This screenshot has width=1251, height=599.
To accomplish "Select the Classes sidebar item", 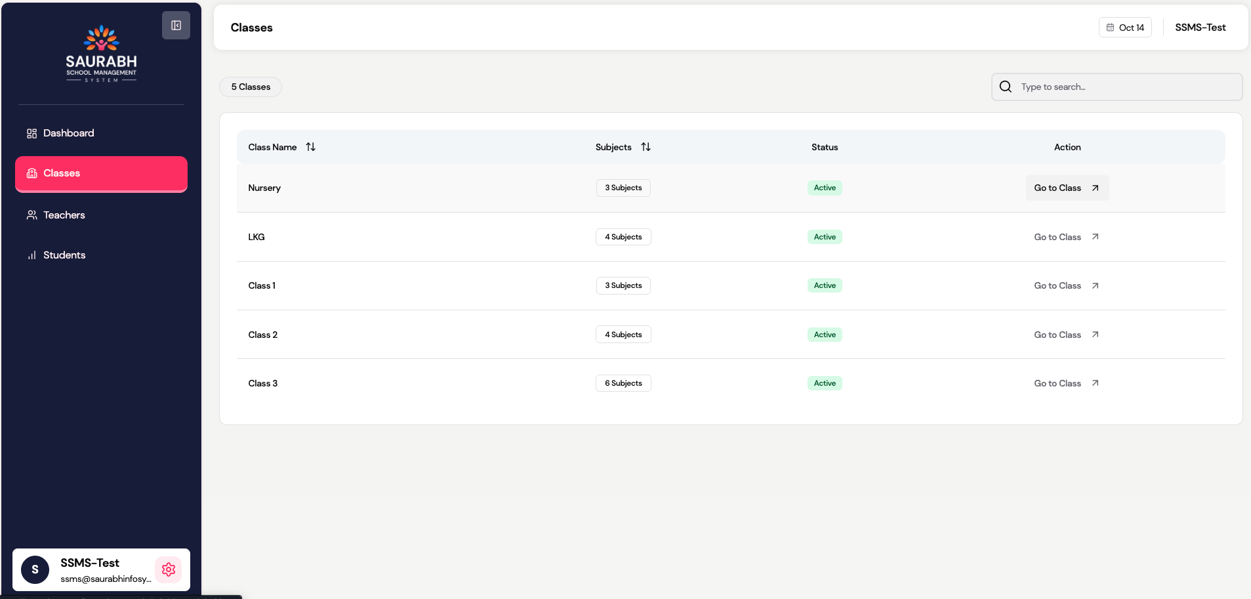I will (101, 174).
